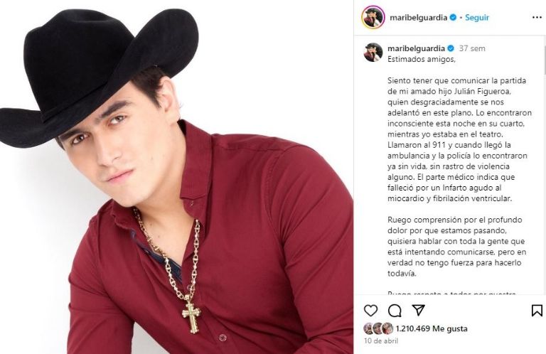
Task: Click the blue verified badge beside the caption username
Action: [450, 48]
